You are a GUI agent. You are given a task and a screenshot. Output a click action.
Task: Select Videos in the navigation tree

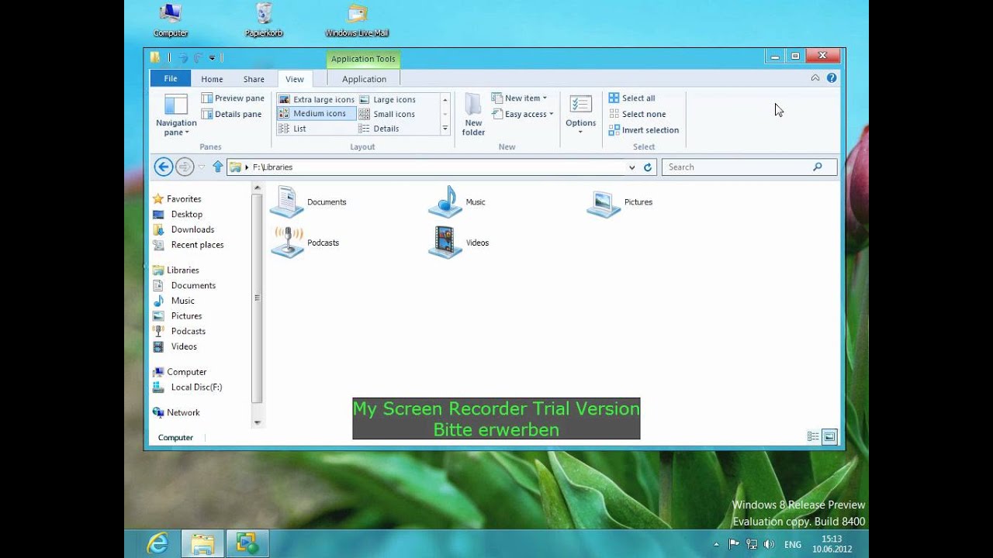tap(175, 346)
